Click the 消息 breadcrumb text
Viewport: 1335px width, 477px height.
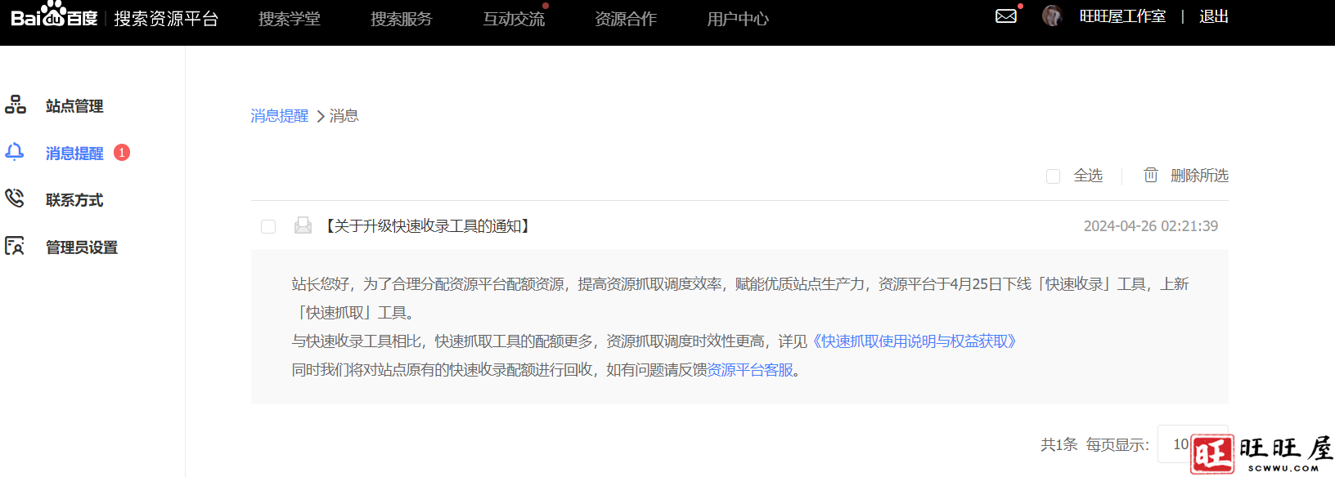pos(344,116)
